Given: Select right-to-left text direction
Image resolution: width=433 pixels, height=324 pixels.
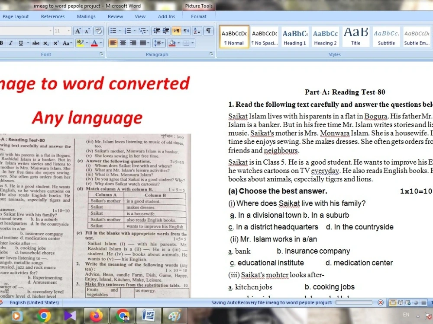Looking at the screenshot, I should click(x=186, y=31).
